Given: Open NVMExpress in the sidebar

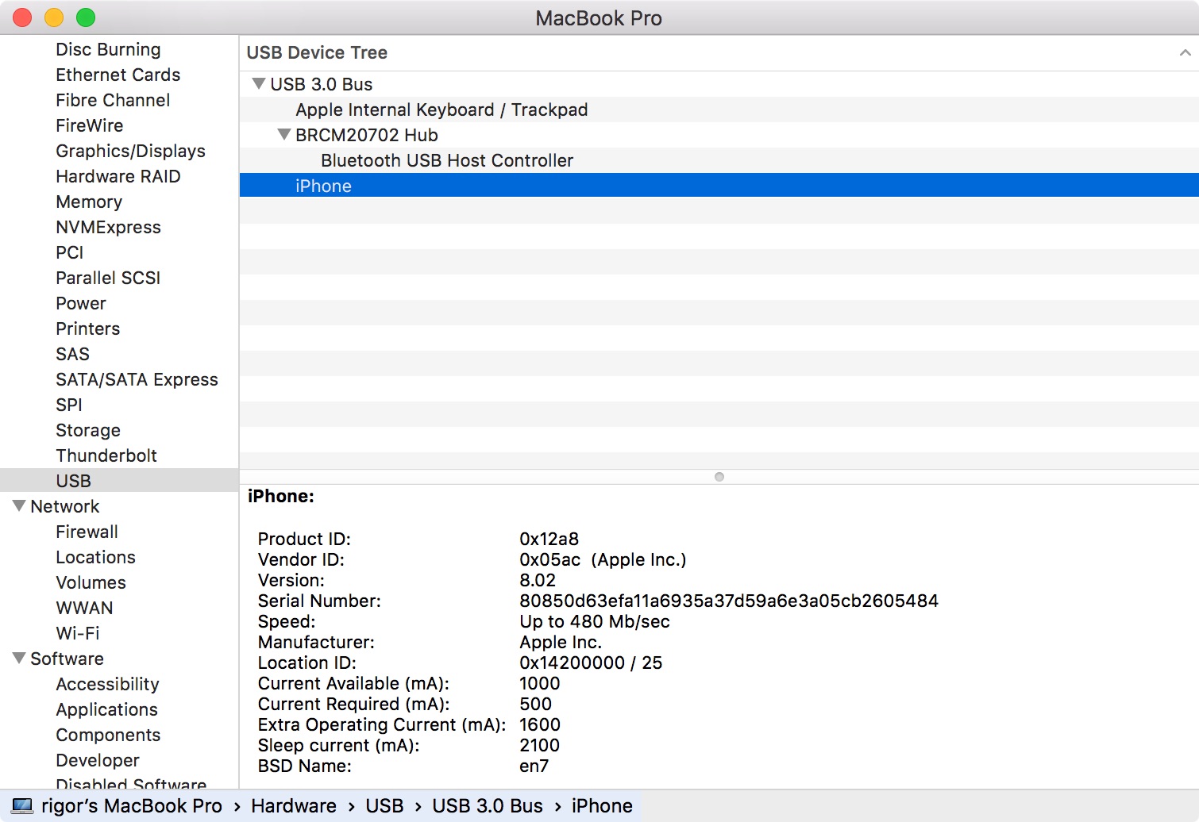Looking at the screenshot, I should click(x=108, y=227).
